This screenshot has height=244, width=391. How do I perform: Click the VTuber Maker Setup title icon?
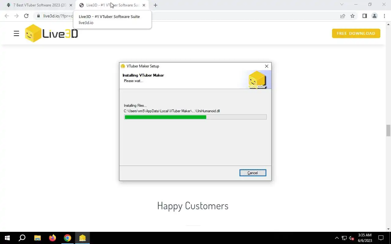[123, 66]
